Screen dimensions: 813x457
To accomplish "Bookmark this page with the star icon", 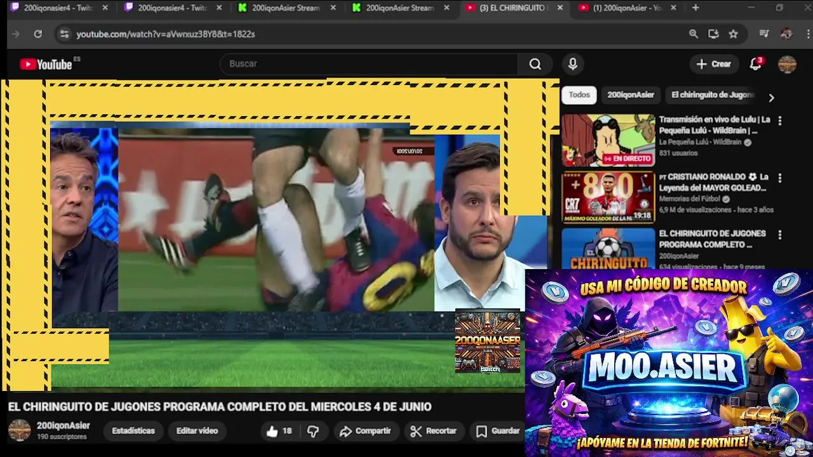I will (x=734, y=34).
